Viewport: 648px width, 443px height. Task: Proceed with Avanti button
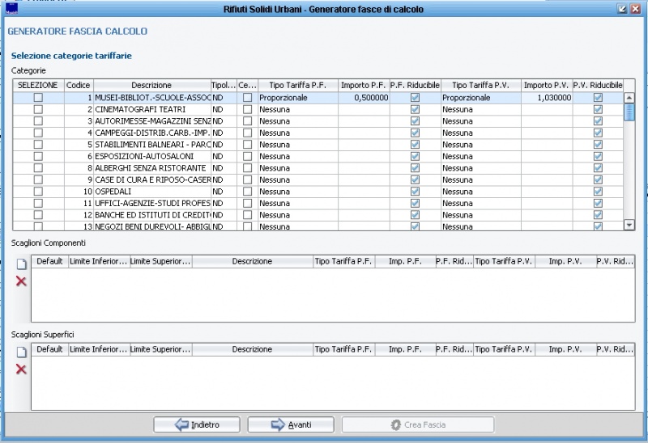(290, 424)
